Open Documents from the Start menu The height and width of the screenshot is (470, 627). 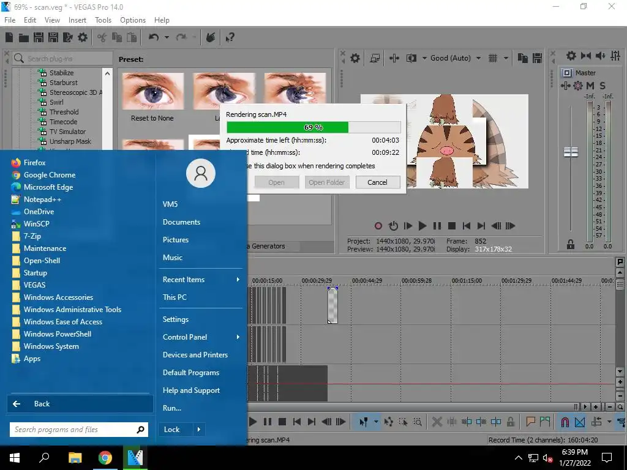coord(181,222)
